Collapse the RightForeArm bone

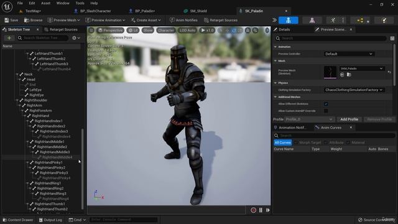tap(22, 111)
